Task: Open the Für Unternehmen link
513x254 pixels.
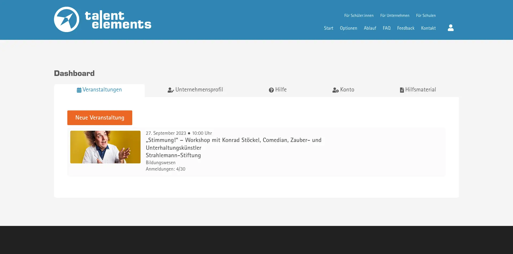Action: (395, 16)
